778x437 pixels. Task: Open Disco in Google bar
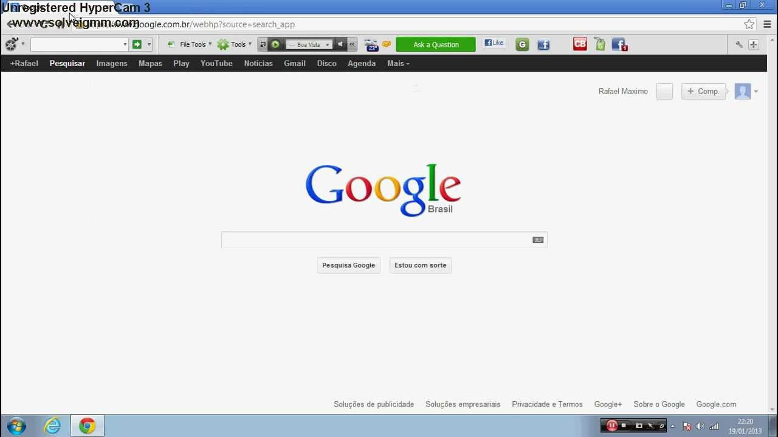(326, 63)
